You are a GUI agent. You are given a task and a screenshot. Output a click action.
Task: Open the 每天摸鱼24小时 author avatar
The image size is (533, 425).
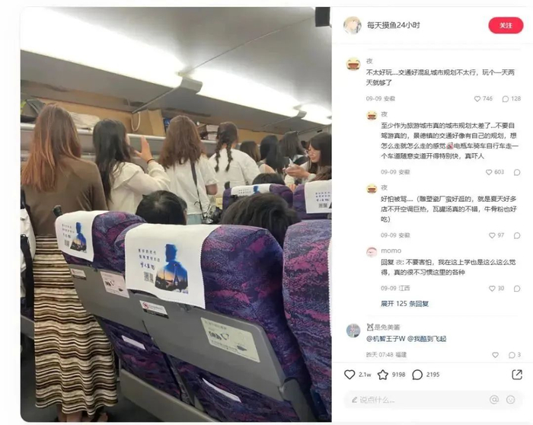click(x=352, y=25)
